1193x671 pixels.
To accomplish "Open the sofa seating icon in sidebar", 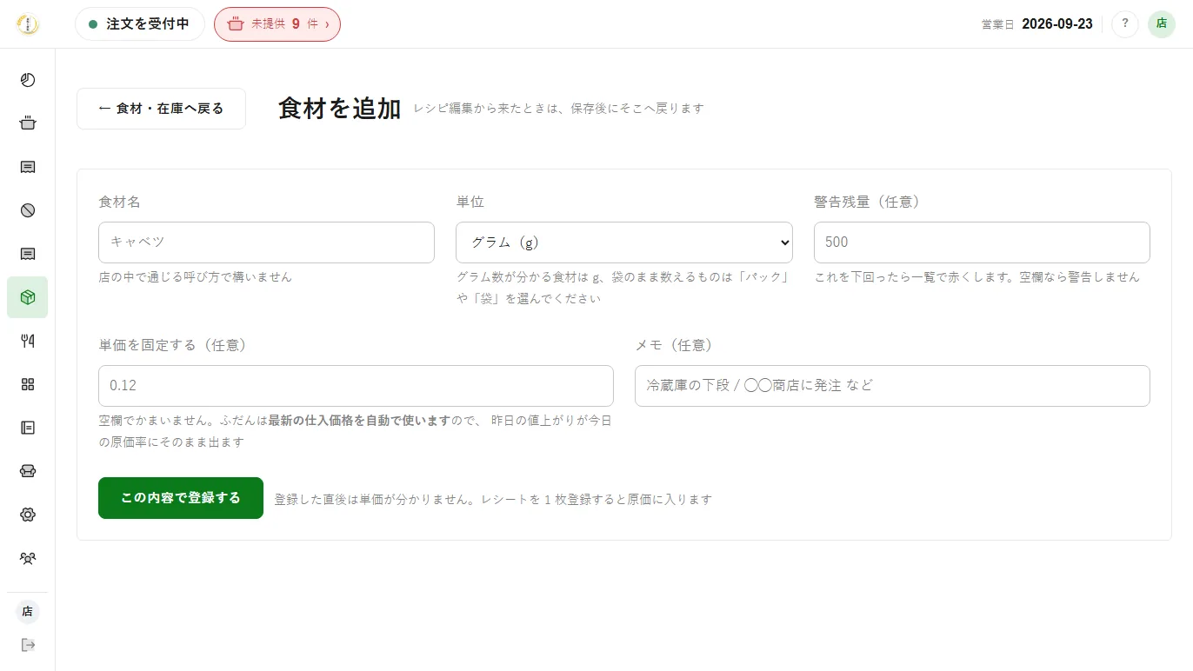I will point(27,471).
